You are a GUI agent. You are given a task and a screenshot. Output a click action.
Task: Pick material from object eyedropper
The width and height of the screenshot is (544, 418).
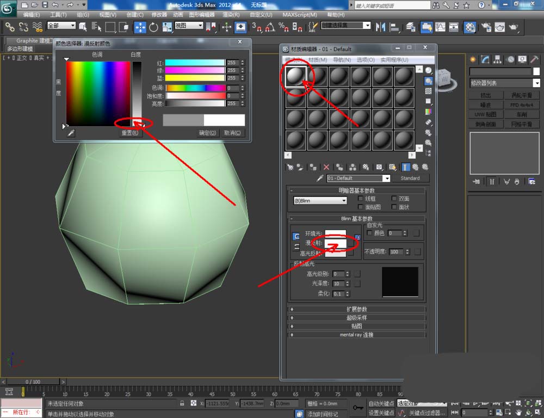pos(320,178)
